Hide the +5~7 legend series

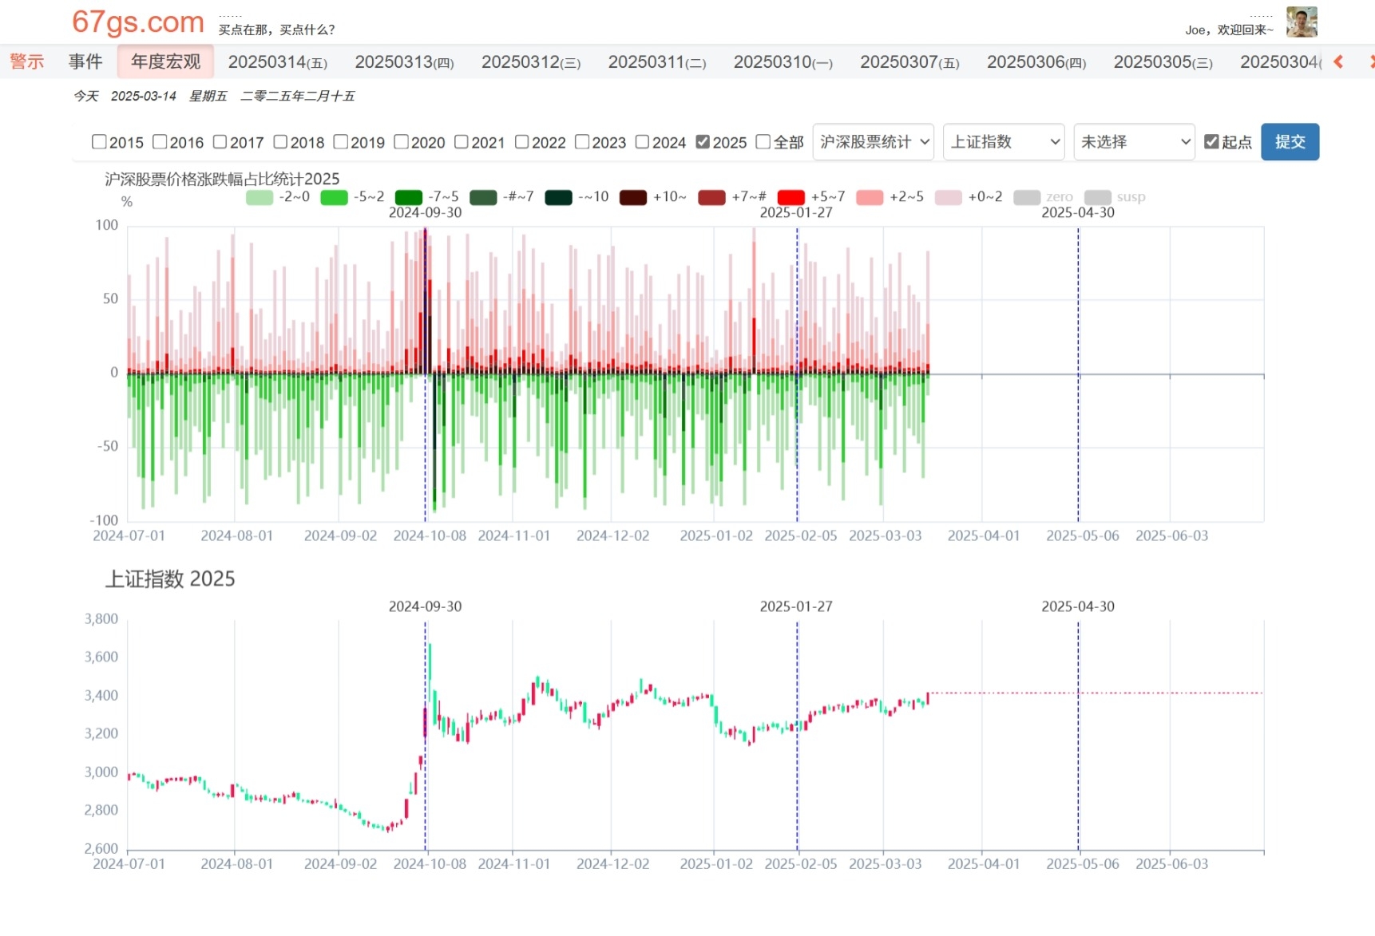coord(811,197)
